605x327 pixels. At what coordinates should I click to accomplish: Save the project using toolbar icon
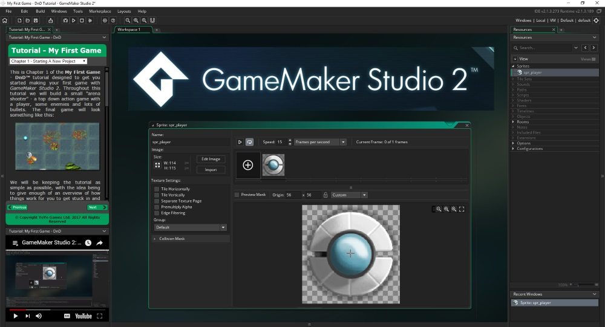[36, 21]
